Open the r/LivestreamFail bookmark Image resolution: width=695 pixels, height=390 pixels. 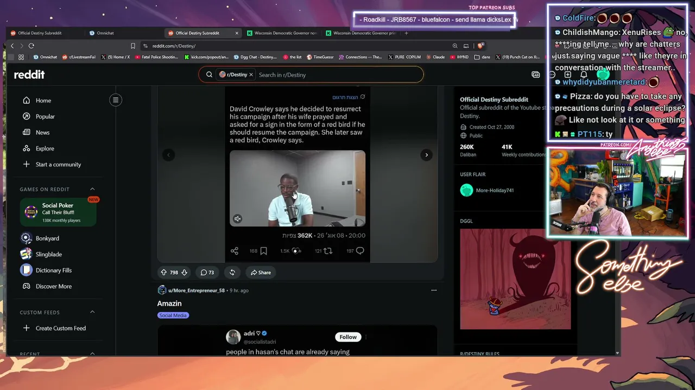tap(79, 57)
